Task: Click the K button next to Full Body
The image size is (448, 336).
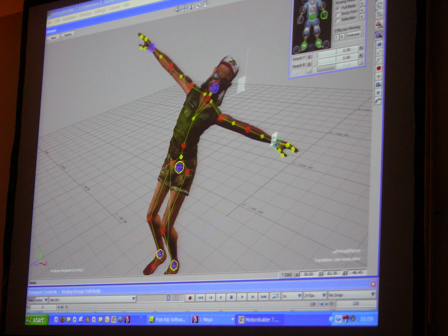Action: pyautogui.click(x=362, y=3)
